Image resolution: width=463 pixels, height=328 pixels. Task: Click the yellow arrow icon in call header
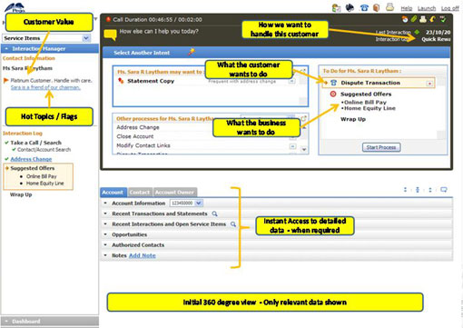pos(433,19)
